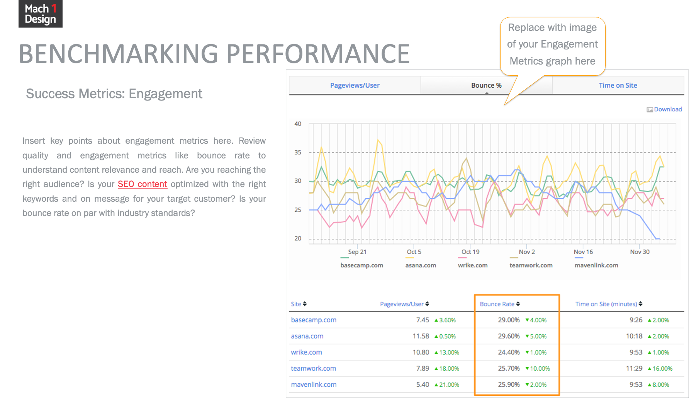The width and height of the screenshot is (689, 398).
Task: Click the Pageviews/User sort arrows icon
Action: [x=427, y=304]
